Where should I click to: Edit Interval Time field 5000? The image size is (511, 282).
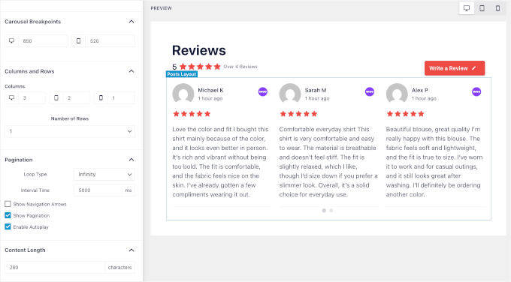(x=98, y=190)
